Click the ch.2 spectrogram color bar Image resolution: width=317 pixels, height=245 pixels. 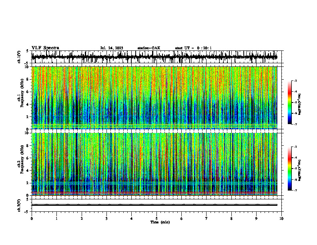[289, 169]
